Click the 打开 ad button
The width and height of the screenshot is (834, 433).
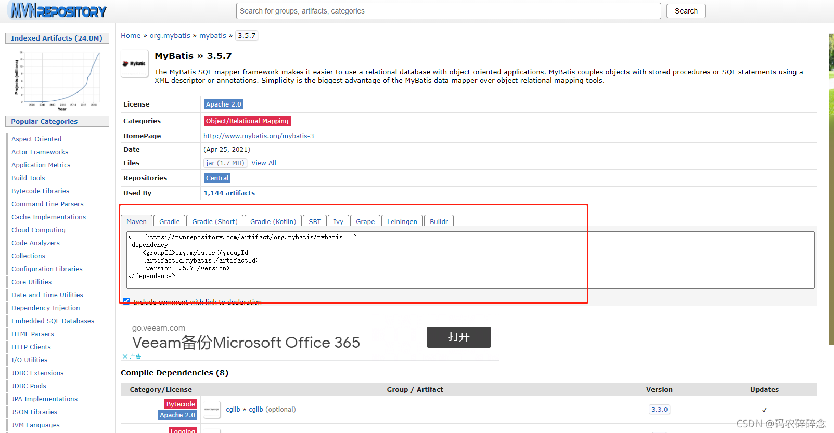[459, 337]
